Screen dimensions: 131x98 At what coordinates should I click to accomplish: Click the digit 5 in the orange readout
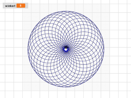20,6
